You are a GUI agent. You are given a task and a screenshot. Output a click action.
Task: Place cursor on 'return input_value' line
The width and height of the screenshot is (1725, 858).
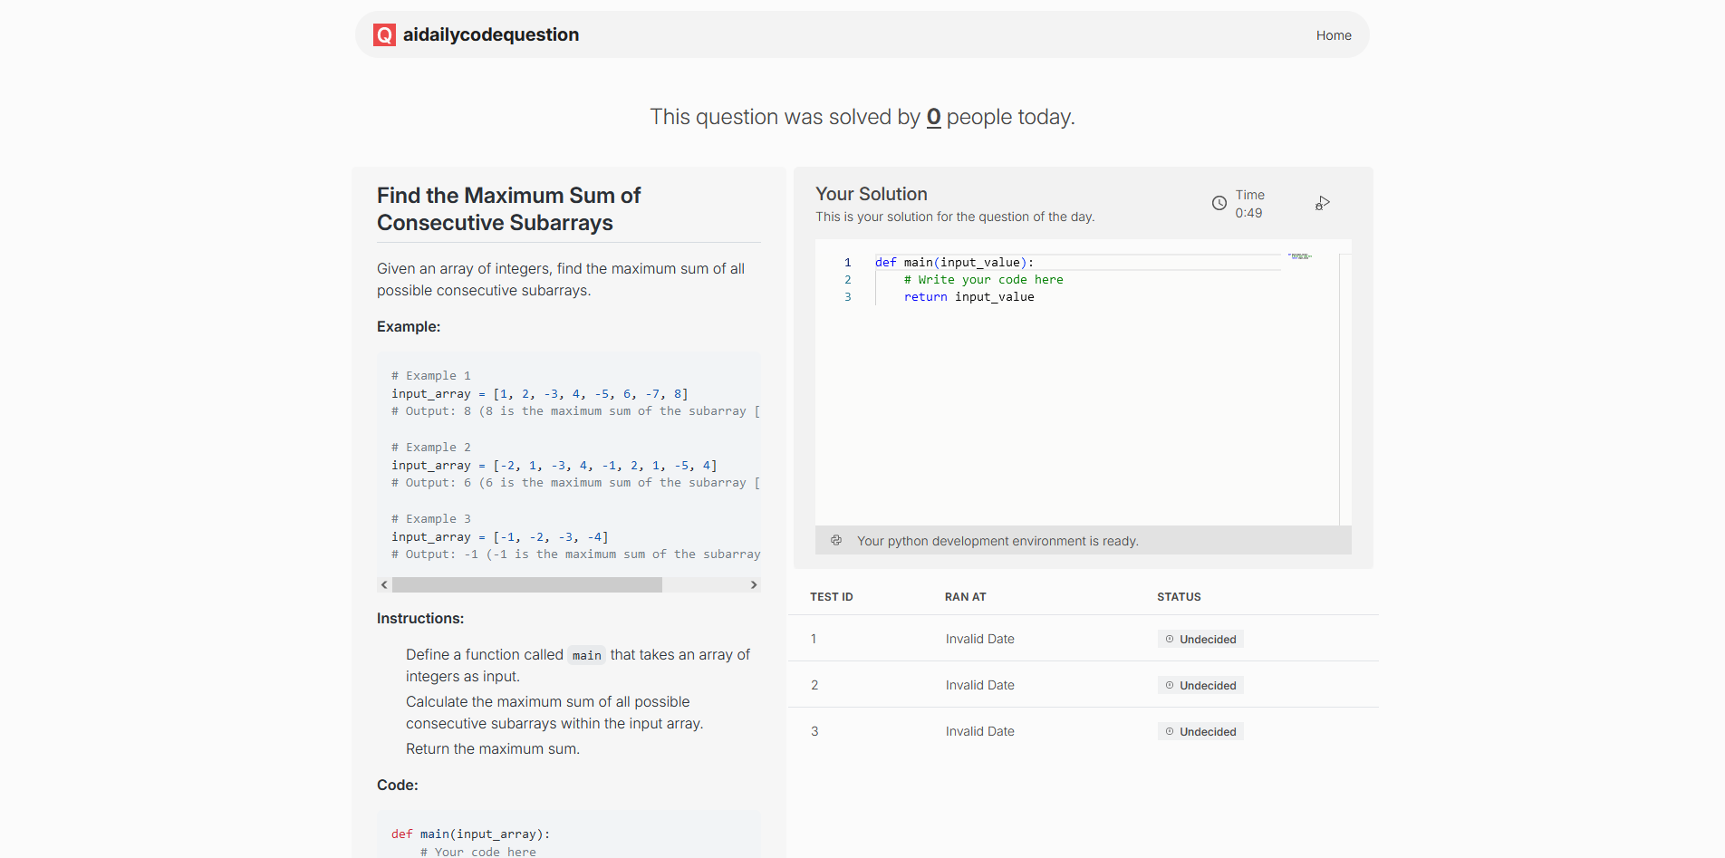tap(969, 297)
